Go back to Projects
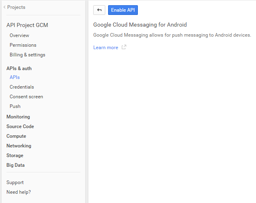256x203 pixels. (x=16, y=7)
